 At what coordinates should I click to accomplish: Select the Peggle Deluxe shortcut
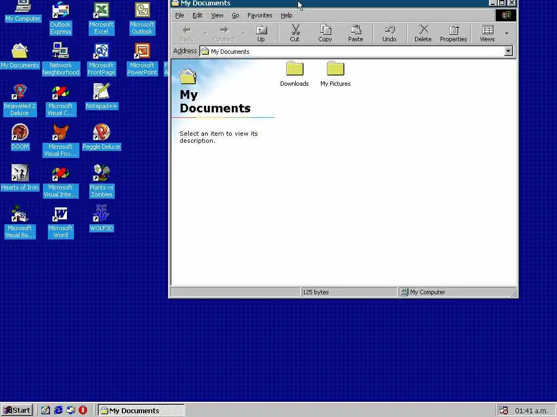101,137
